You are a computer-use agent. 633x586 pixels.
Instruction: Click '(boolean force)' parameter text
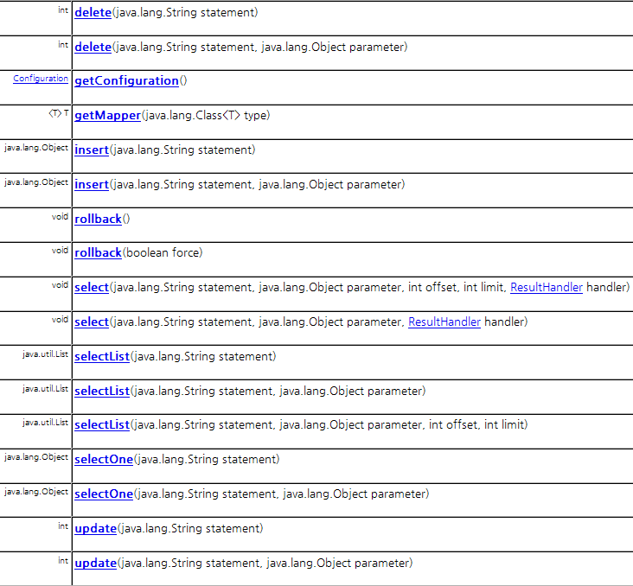(163, 253)
